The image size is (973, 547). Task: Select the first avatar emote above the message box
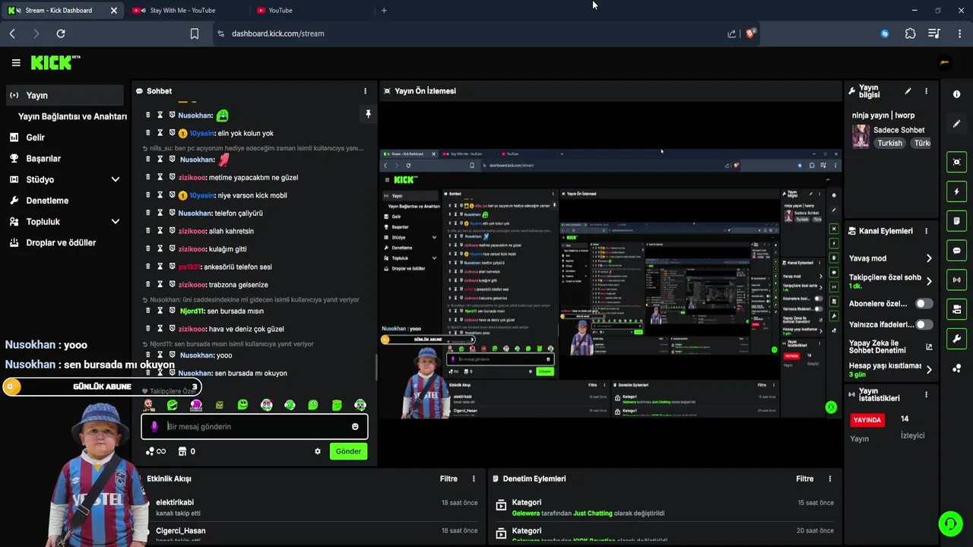(149, 405)
